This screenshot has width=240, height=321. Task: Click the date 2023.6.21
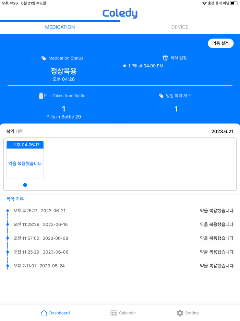click(x=222, y=131)
